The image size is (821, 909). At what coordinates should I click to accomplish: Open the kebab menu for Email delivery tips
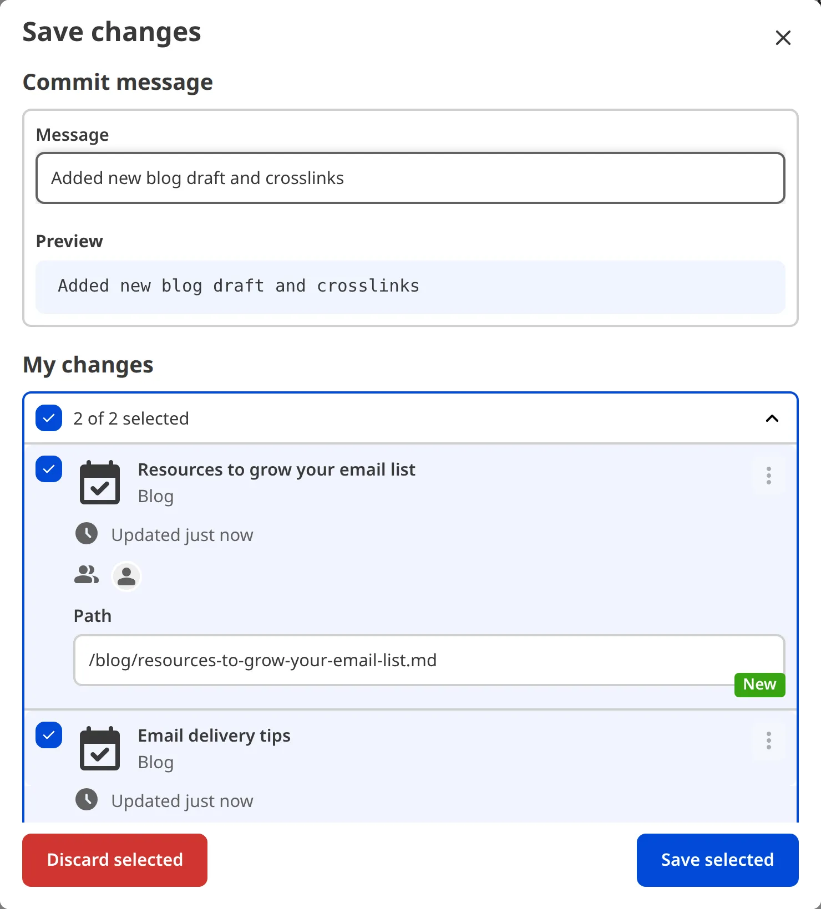point(769,741)
